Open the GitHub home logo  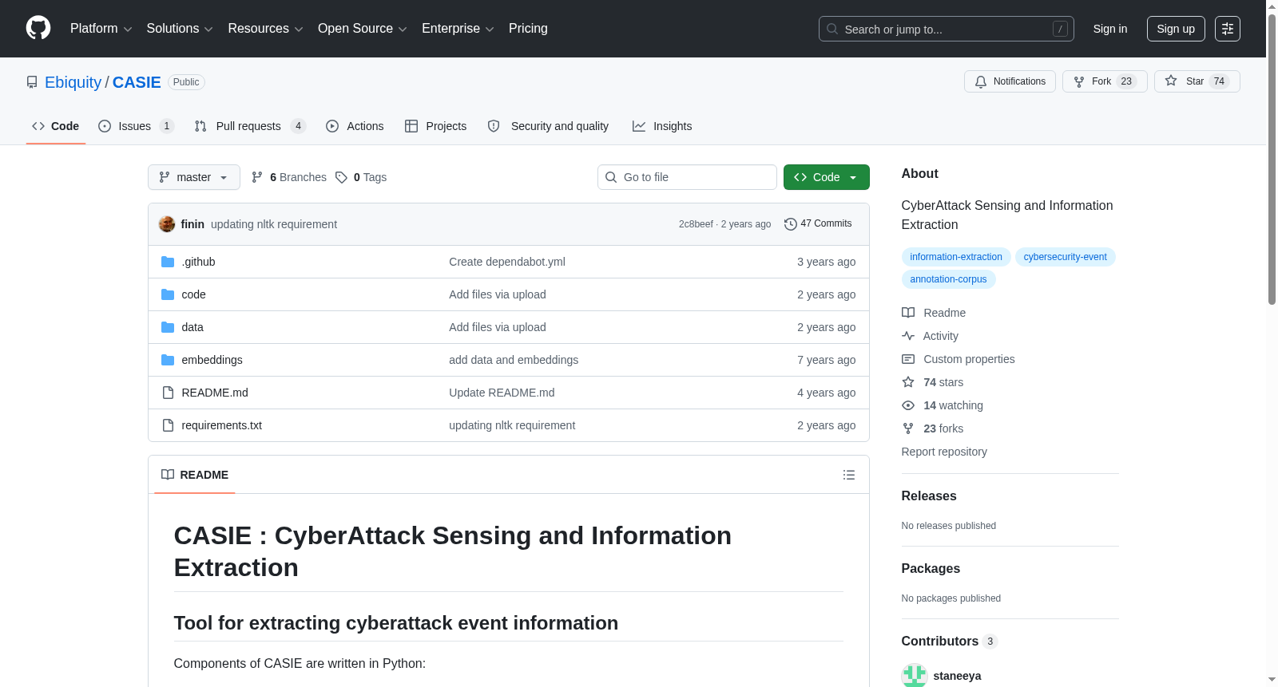(38, 28)
